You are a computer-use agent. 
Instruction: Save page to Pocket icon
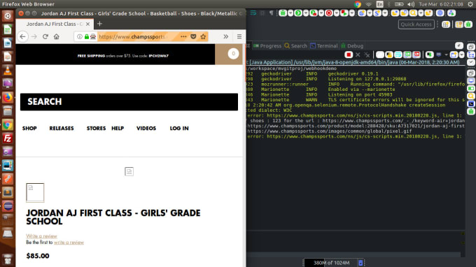193,36
